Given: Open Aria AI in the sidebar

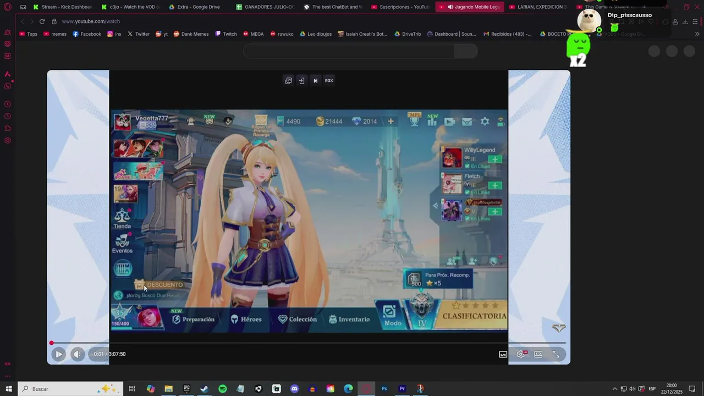Looking at the screenshot, I should [8, 74].
